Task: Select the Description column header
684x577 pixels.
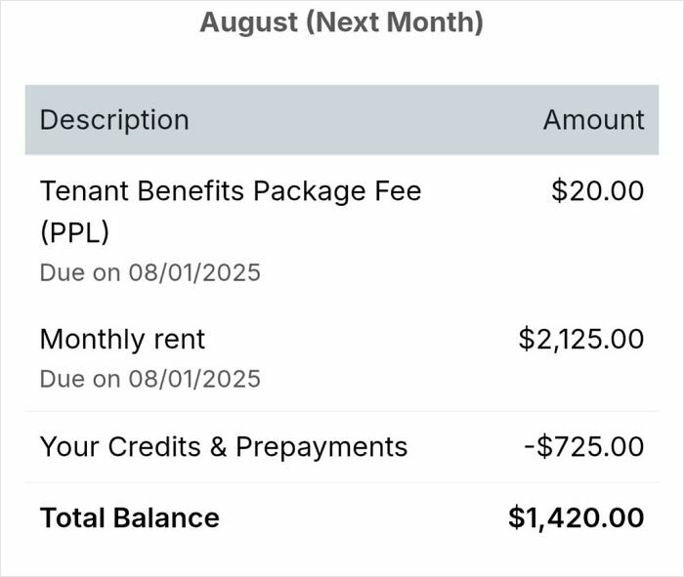Action: 114,120
